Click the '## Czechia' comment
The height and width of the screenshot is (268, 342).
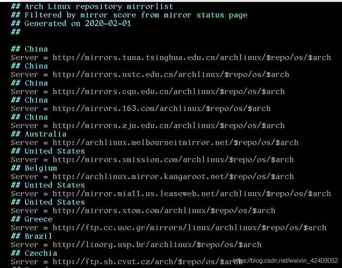point(34,253)
